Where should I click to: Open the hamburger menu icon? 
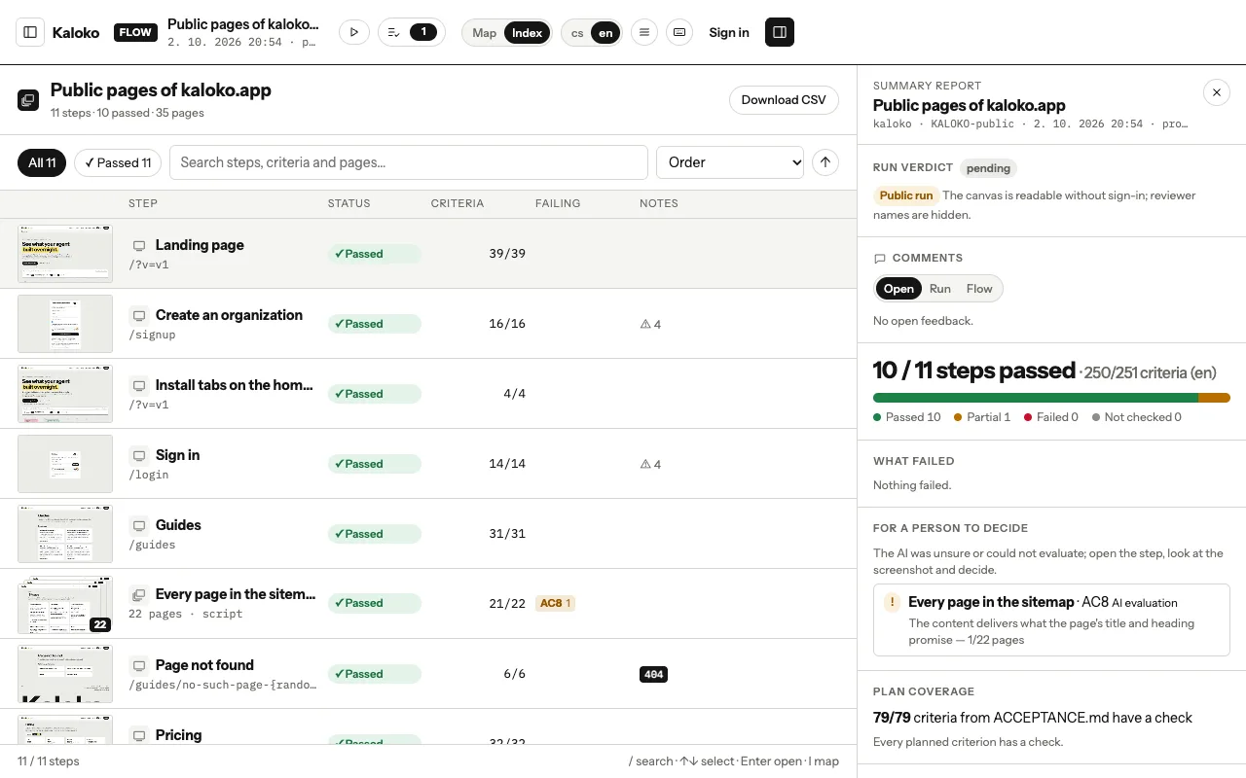(x=643, y=32)
